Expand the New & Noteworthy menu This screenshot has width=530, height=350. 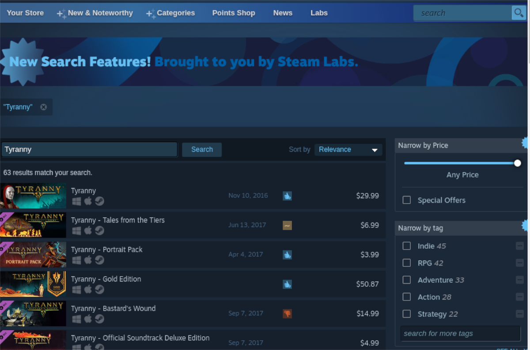[95, 13]
